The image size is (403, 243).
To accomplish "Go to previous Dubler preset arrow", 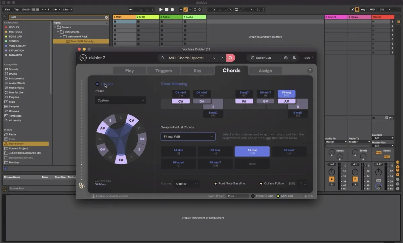I will pos(214,58).
